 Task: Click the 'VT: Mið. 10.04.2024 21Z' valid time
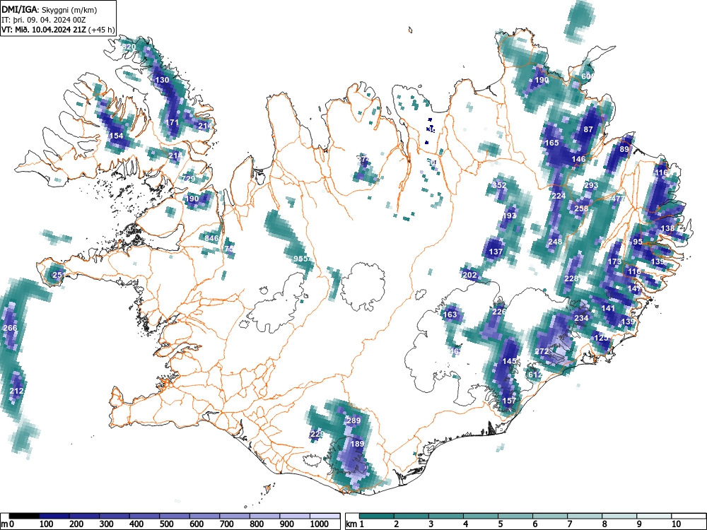(45, 30)
